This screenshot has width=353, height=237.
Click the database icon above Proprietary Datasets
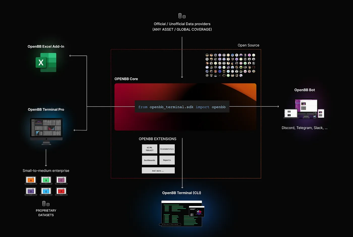coord(46,203)
